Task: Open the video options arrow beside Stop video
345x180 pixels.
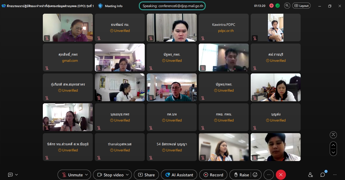Action: (x=128, y=175)
